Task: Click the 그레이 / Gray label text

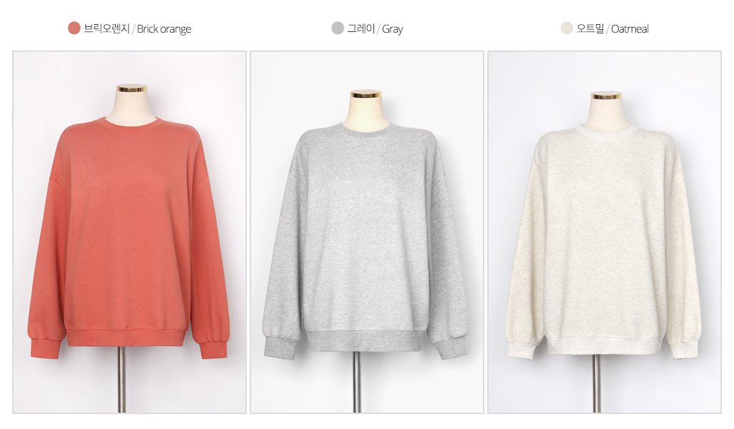Action: (x=375, y=28)
